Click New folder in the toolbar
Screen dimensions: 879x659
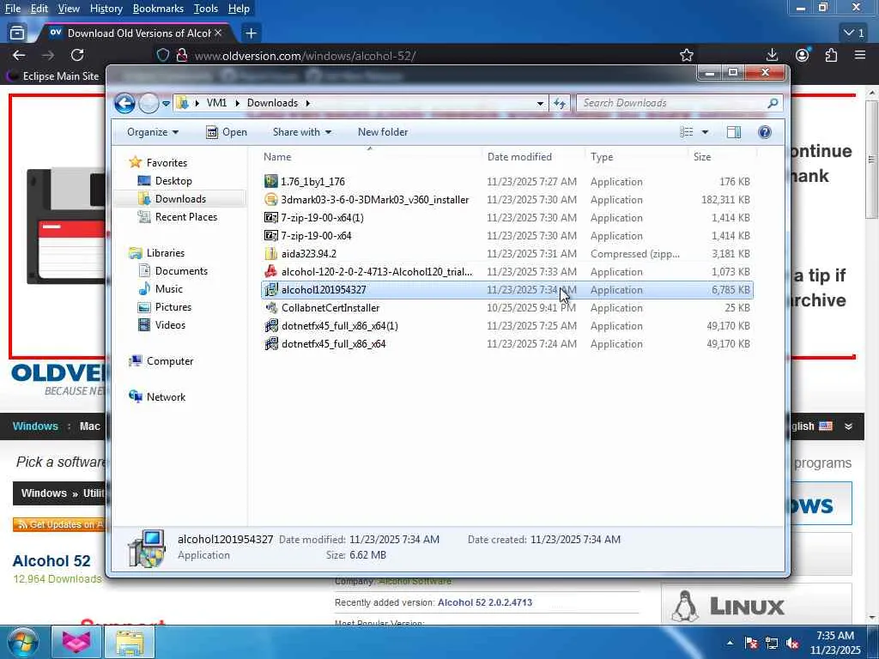click(382, 132)
